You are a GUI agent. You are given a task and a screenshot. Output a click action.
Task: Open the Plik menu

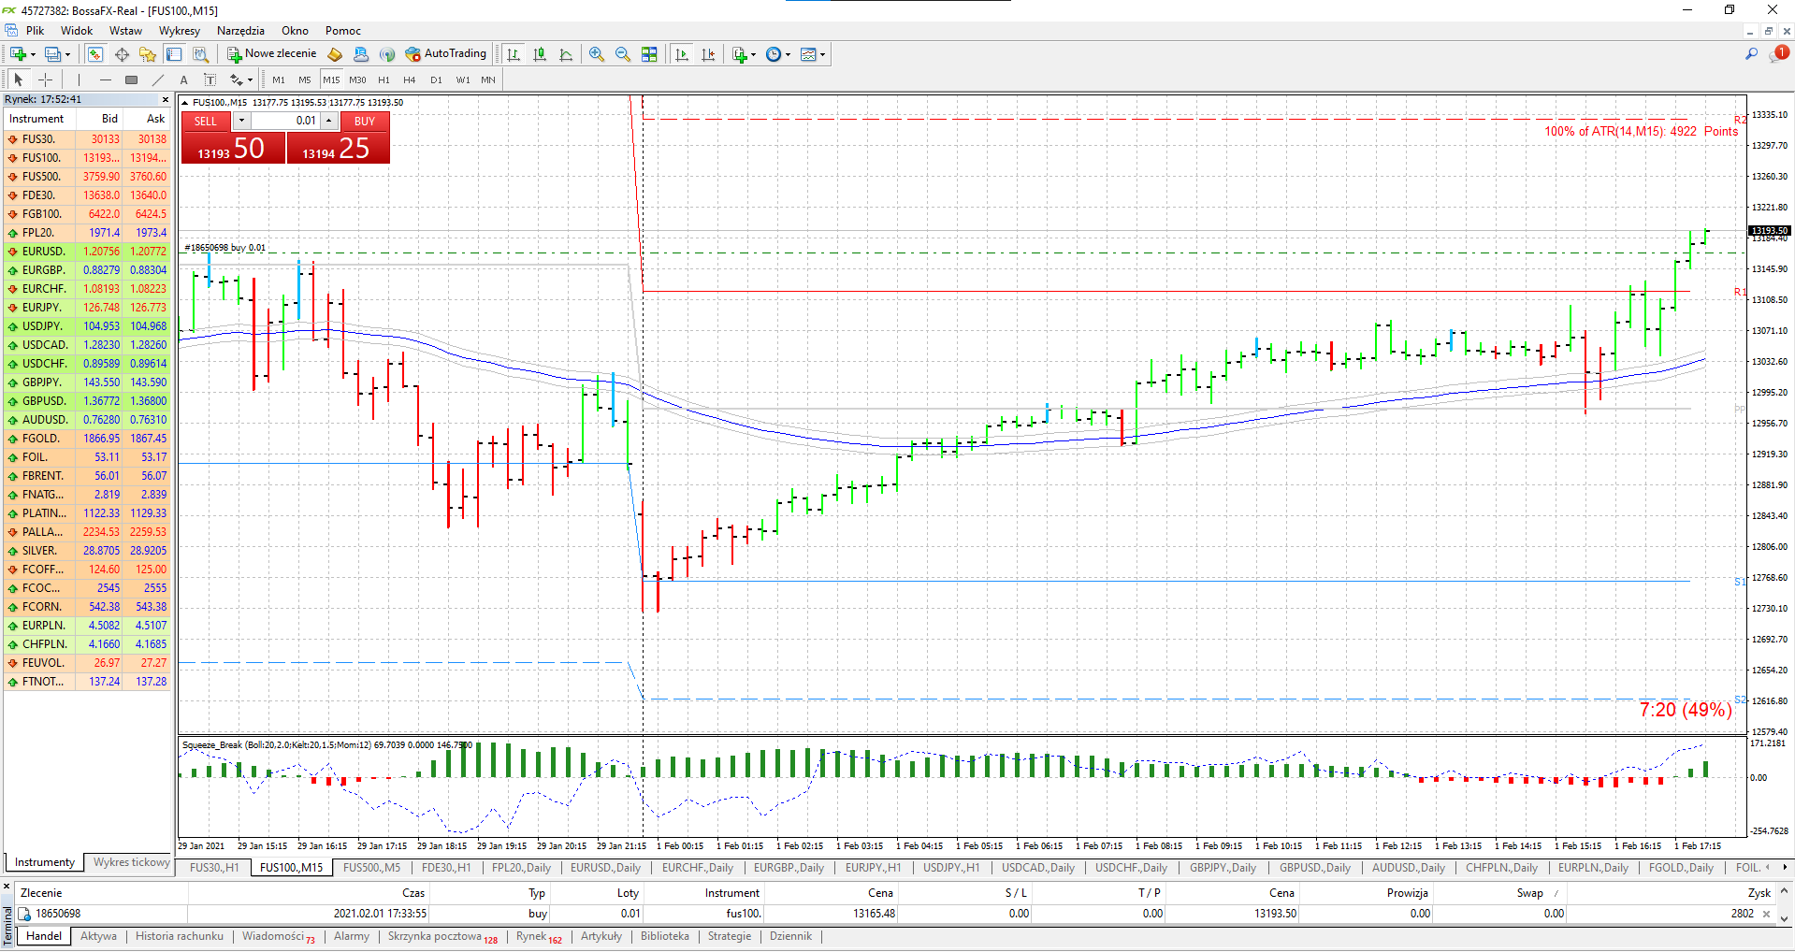(36, 31)
